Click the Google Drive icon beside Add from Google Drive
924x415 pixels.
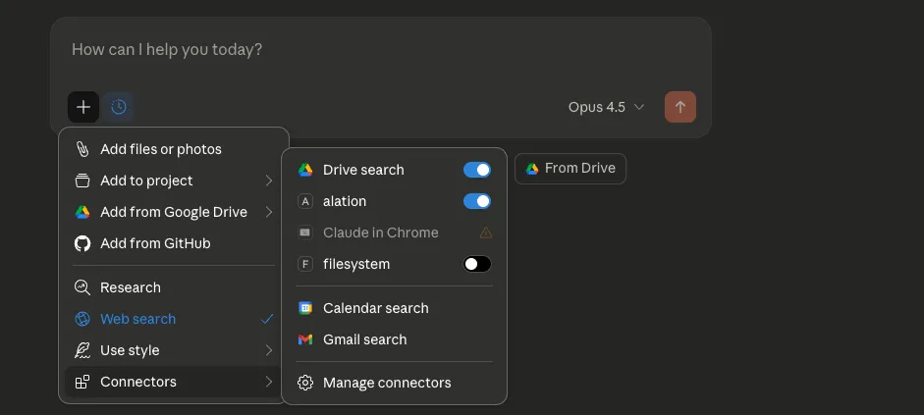point(82,212)
